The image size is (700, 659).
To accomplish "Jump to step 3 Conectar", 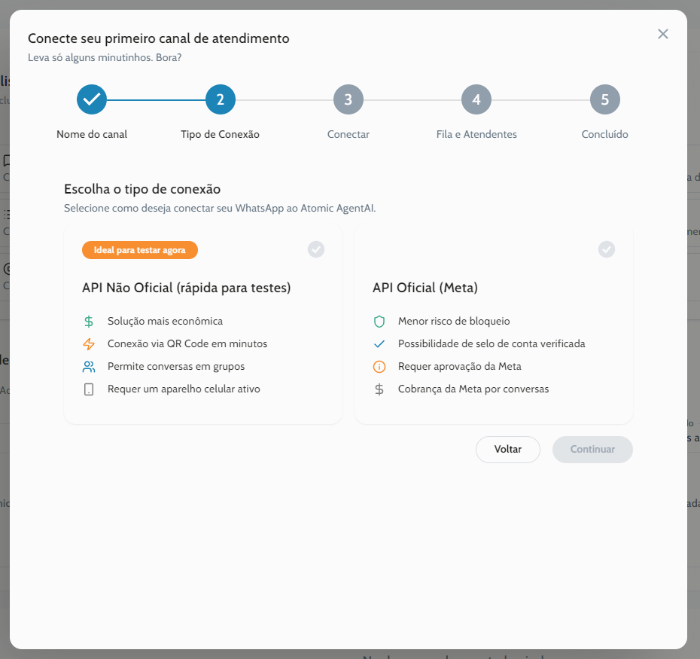I will tap(348, 99).
